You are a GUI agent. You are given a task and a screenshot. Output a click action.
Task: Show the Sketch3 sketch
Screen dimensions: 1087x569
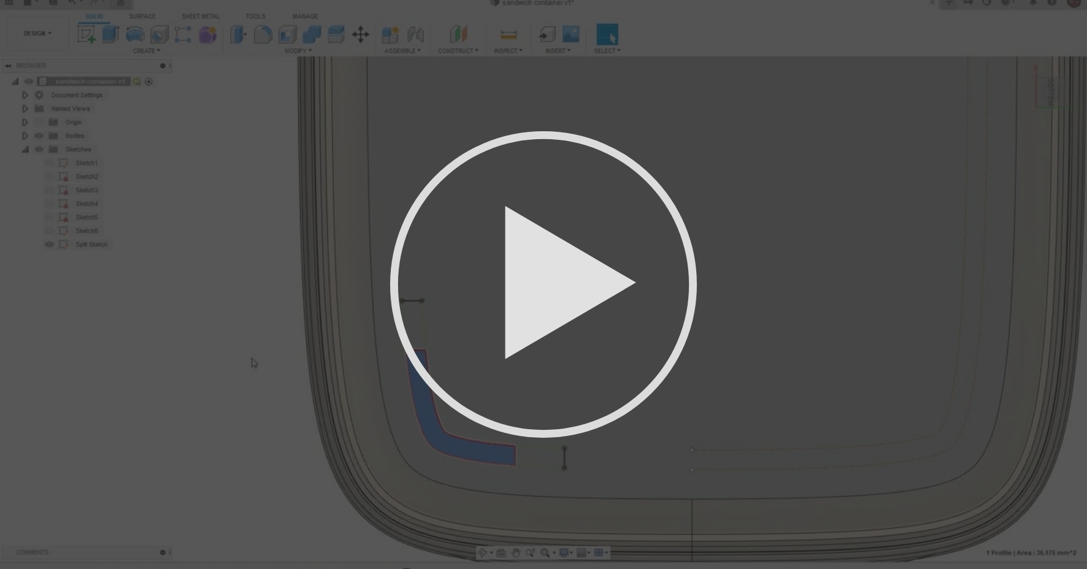(50, 189)
